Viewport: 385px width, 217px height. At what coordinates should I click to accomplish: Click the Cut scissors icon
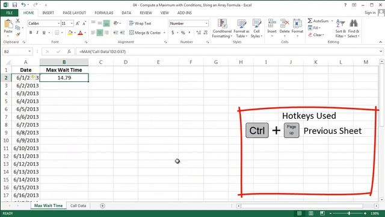[17, 21]
